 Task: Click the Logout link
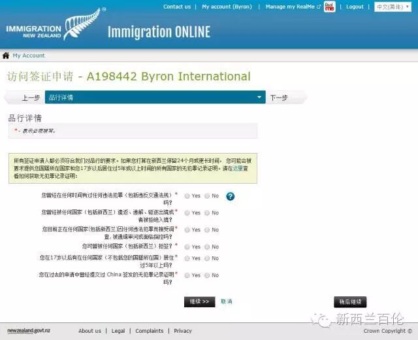[355, 7]
